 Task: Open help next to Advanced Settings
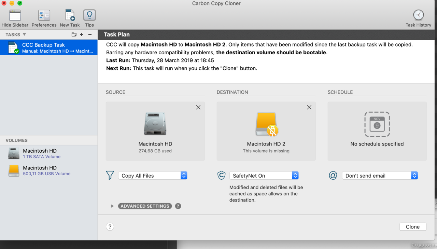[178, 206]
